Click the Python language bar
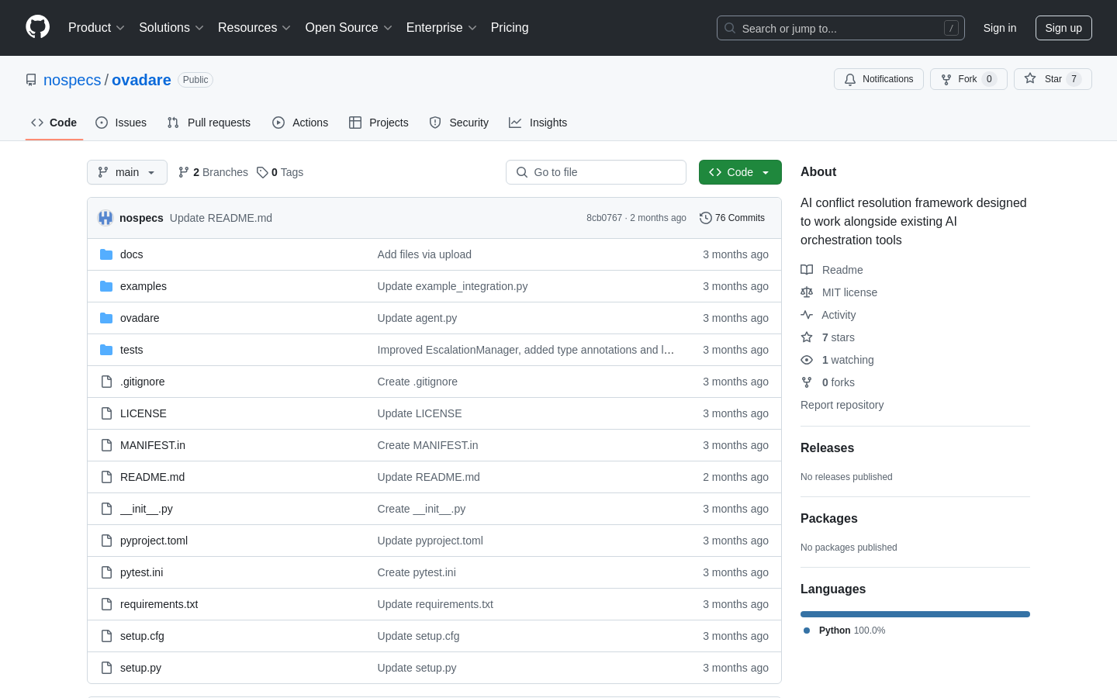Viewport: 1117px width, 698px height. (915, 614)
